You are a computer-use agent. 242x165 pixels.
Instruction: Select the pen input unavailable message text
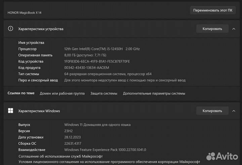click(x=125, y=80)
